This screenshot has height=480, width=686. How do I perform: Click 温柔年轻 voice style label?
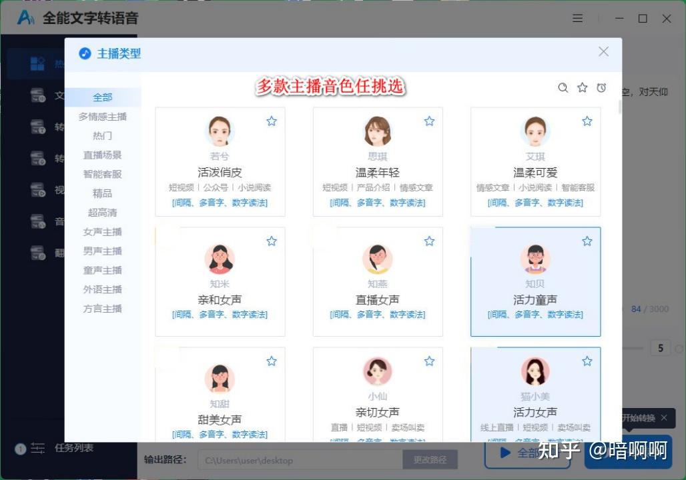[x=377, y=172]
